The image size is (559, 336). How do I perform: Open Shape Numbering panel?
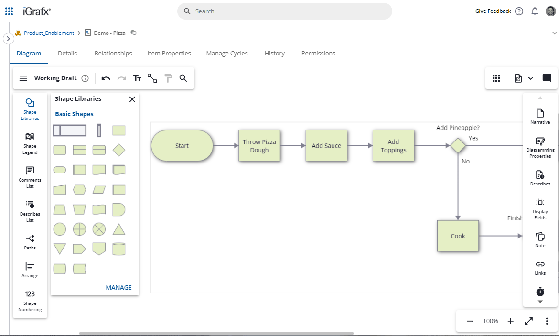[x=30, y=300]
